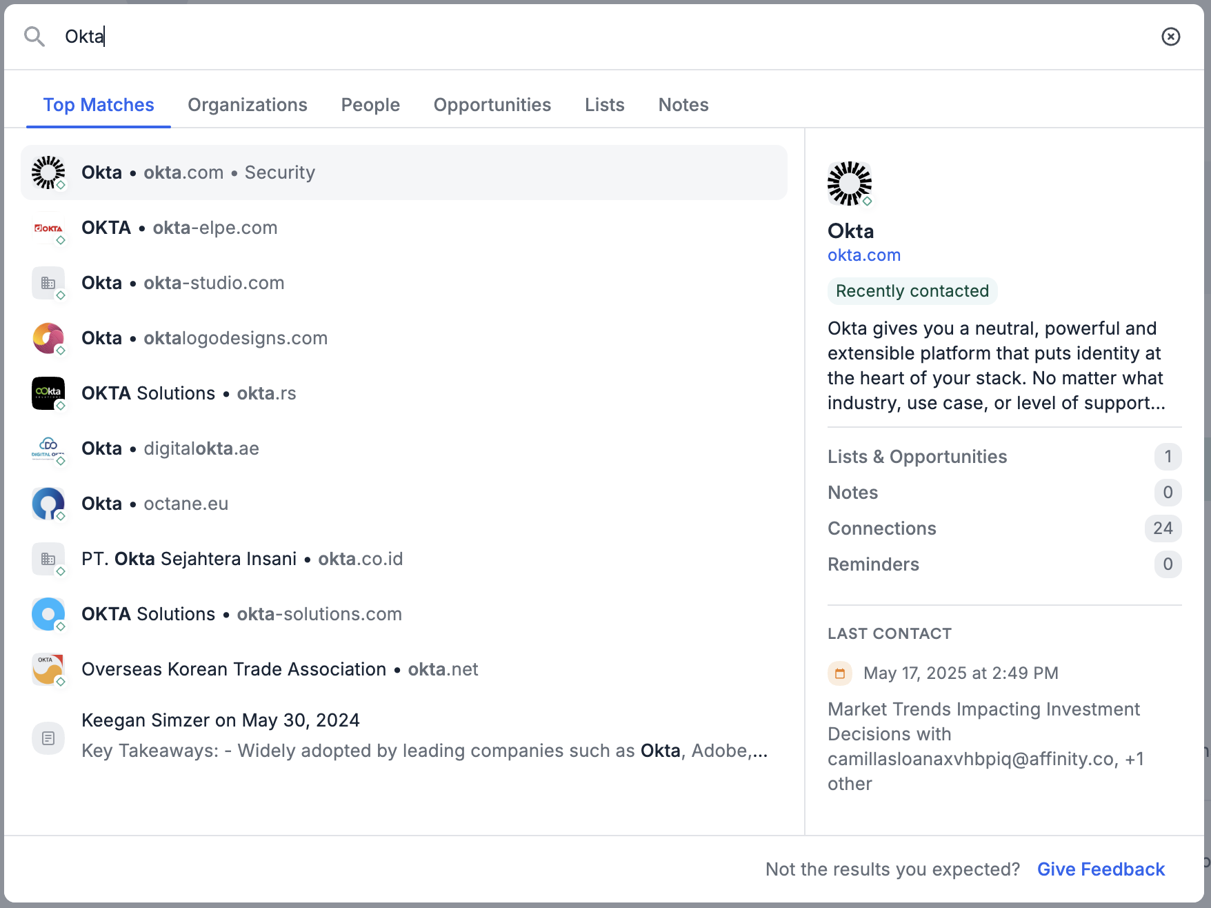Screen dimensions: 1211x908
Task: Open the Notes count row in preview
Action: (1005, 493)
